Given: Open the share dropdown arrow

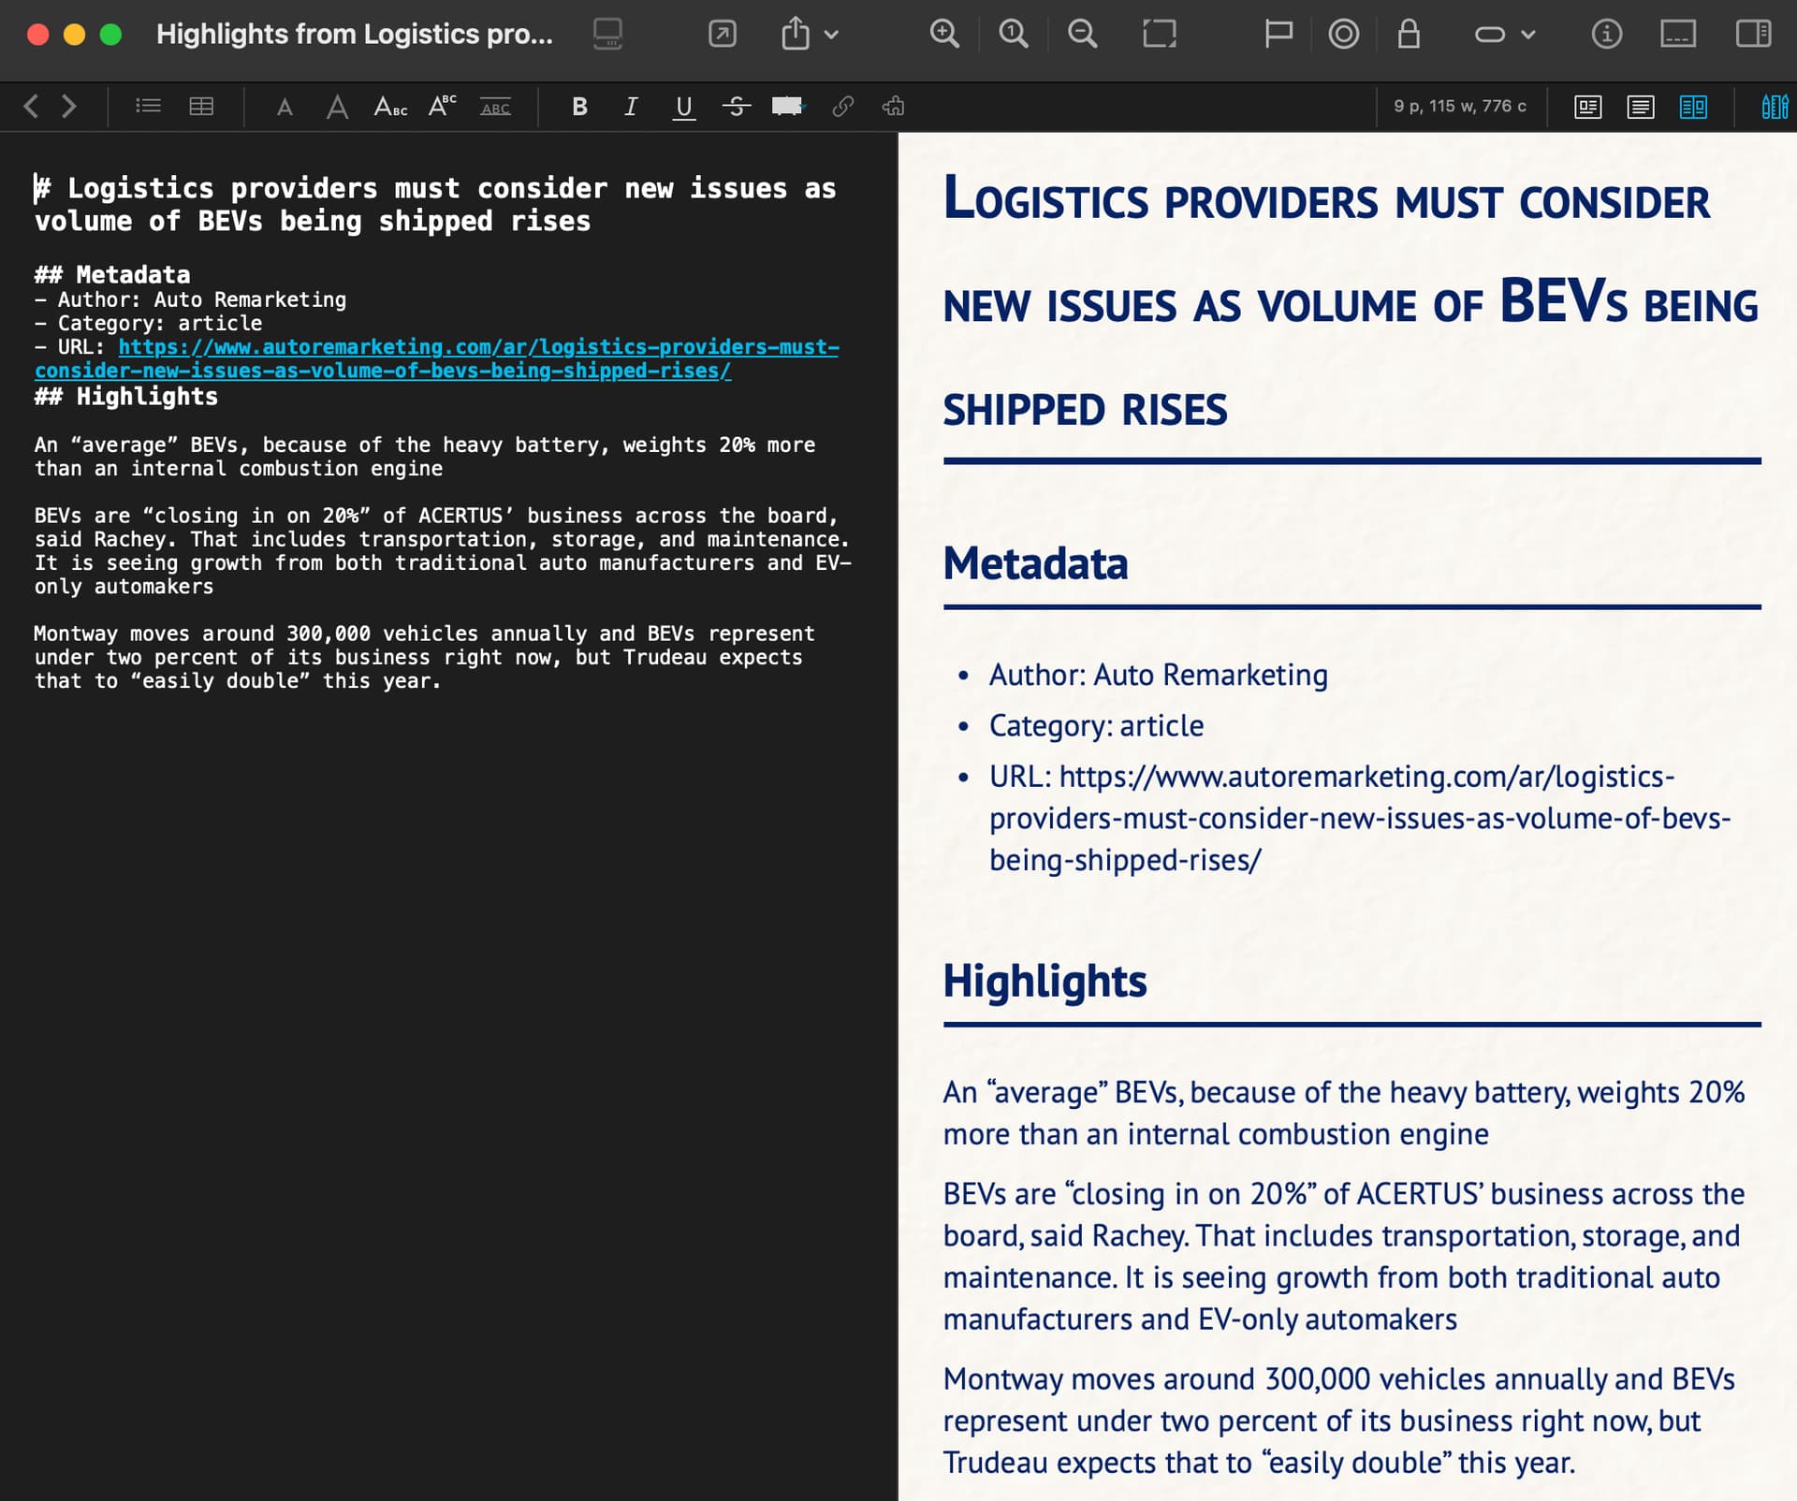Looking at the screenshot, I should [x=831, y=36].
